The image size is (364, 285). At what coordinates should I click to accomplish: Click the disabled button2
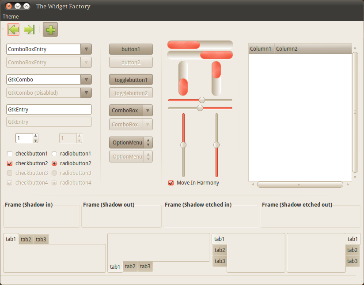[131, 62]
